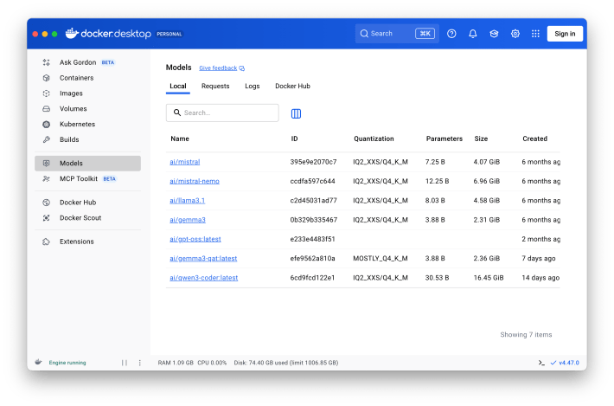Click the whale icon next to Engine running
The image size is (614, 406).
[x=38, y=362]
